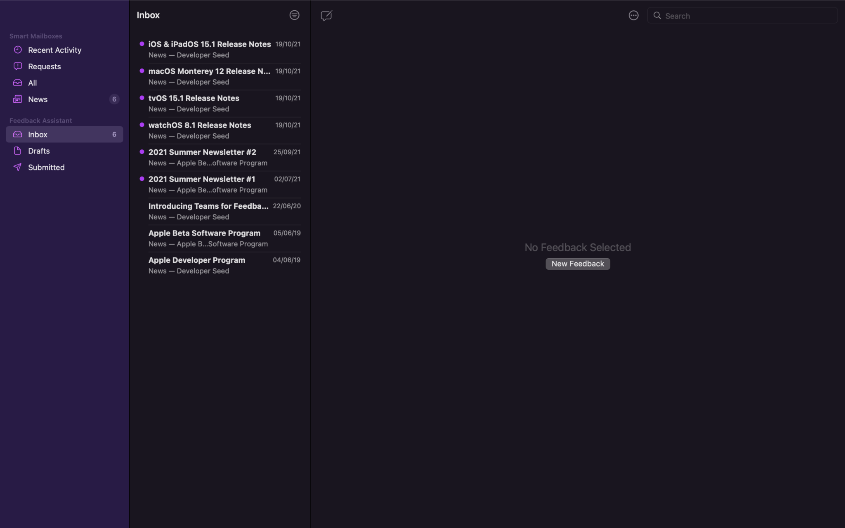Click unread dot for macOS Monterey 12

click(142, 71)
